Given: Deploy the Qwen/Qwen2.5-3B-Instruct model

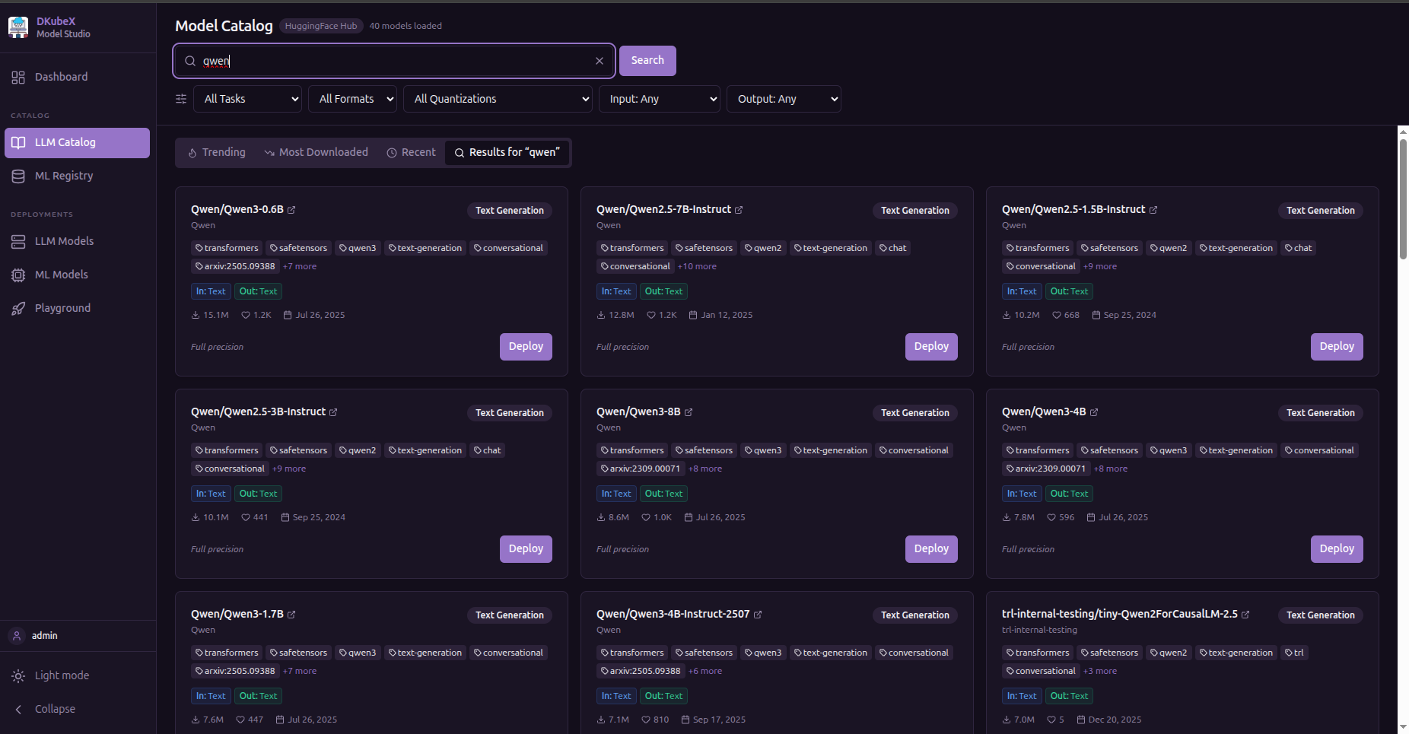Looking at the screenshot, I should (x=526, y=549).
